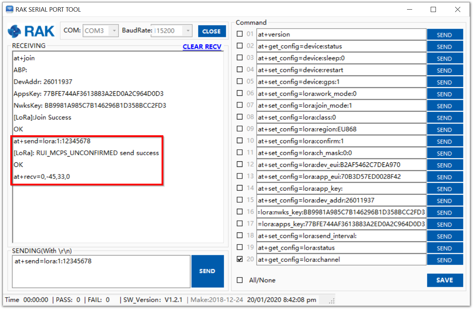
Task: Check command 03 device:sleep checkbox
Action: click(x=240, y=58)
